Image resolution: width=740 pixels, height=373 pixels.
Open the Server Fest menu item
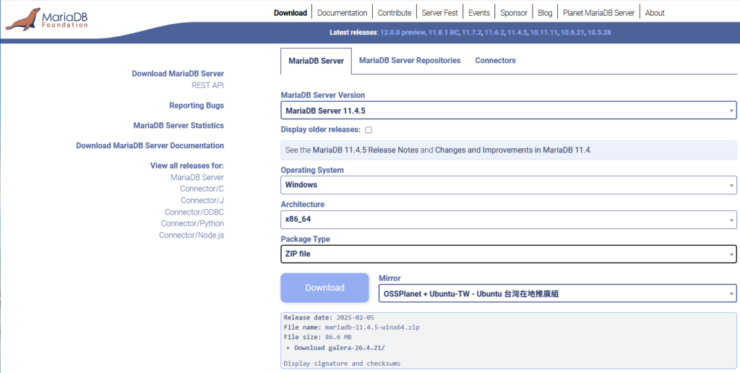click(440, 13)
